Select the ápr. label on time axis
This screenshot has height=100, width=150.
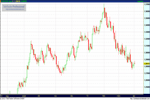pos(134,96)
